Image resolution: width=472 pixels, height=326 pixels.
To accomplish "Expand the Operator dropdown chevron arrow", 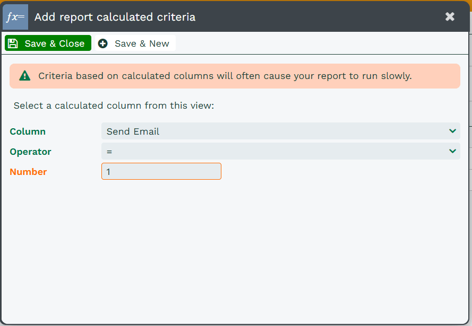I will [x=452, y=151].
